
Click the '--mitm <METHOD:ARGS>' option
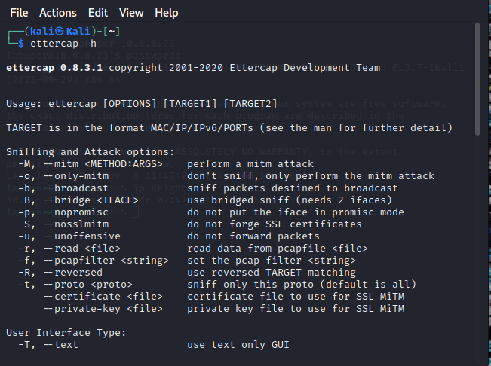coord(103,164)
